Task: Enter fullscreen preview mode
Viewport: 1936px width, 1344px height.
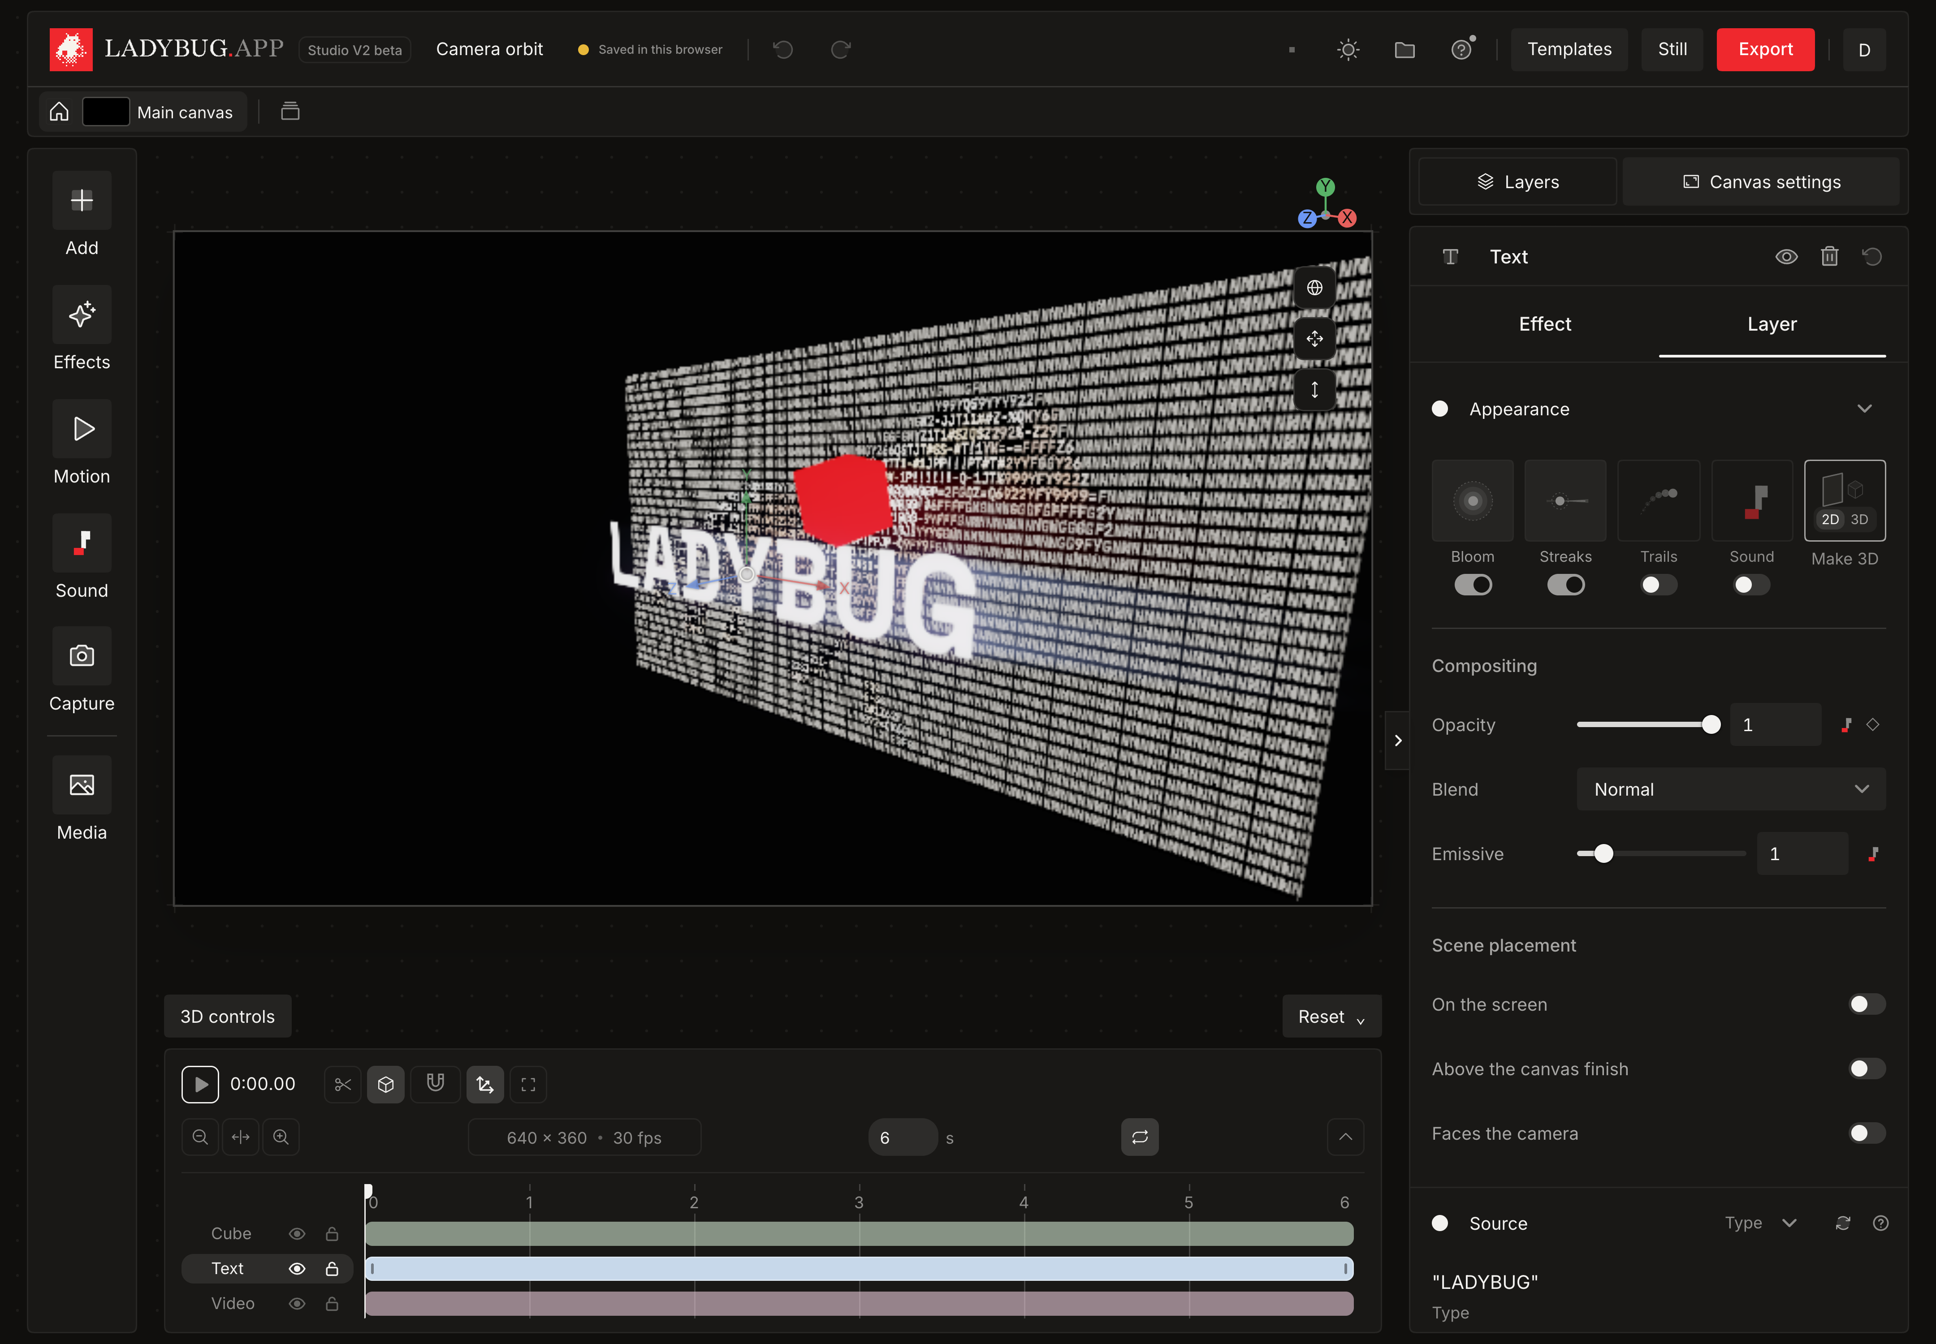Action: pyautogui.click(x=528, y=1085)
